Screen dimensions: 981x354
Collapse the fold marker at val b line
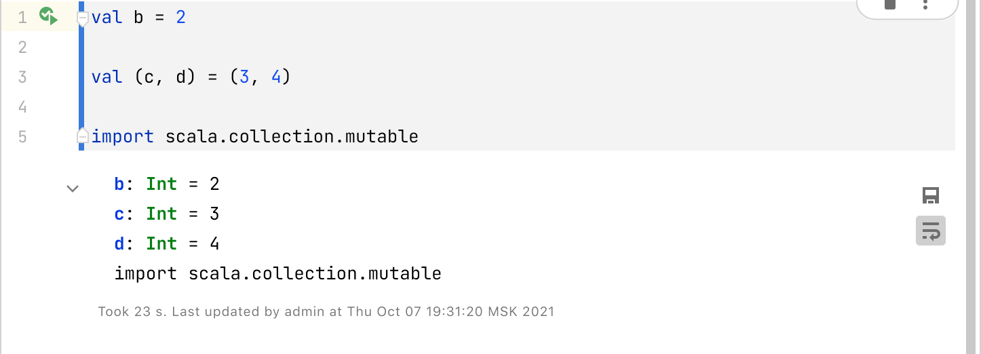coord(83,18)
